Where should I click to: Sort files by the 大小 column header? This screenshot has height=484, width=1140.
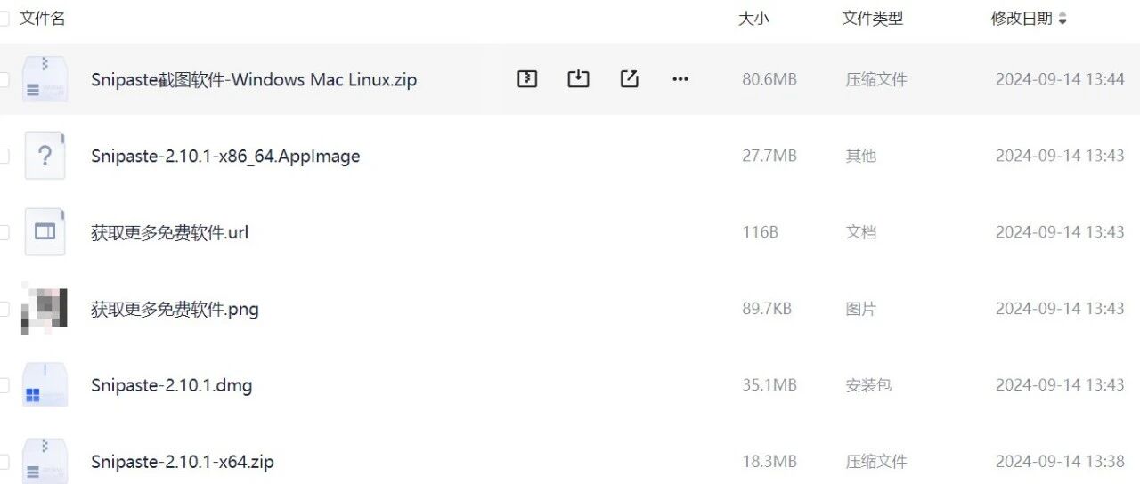coord(753,19)
